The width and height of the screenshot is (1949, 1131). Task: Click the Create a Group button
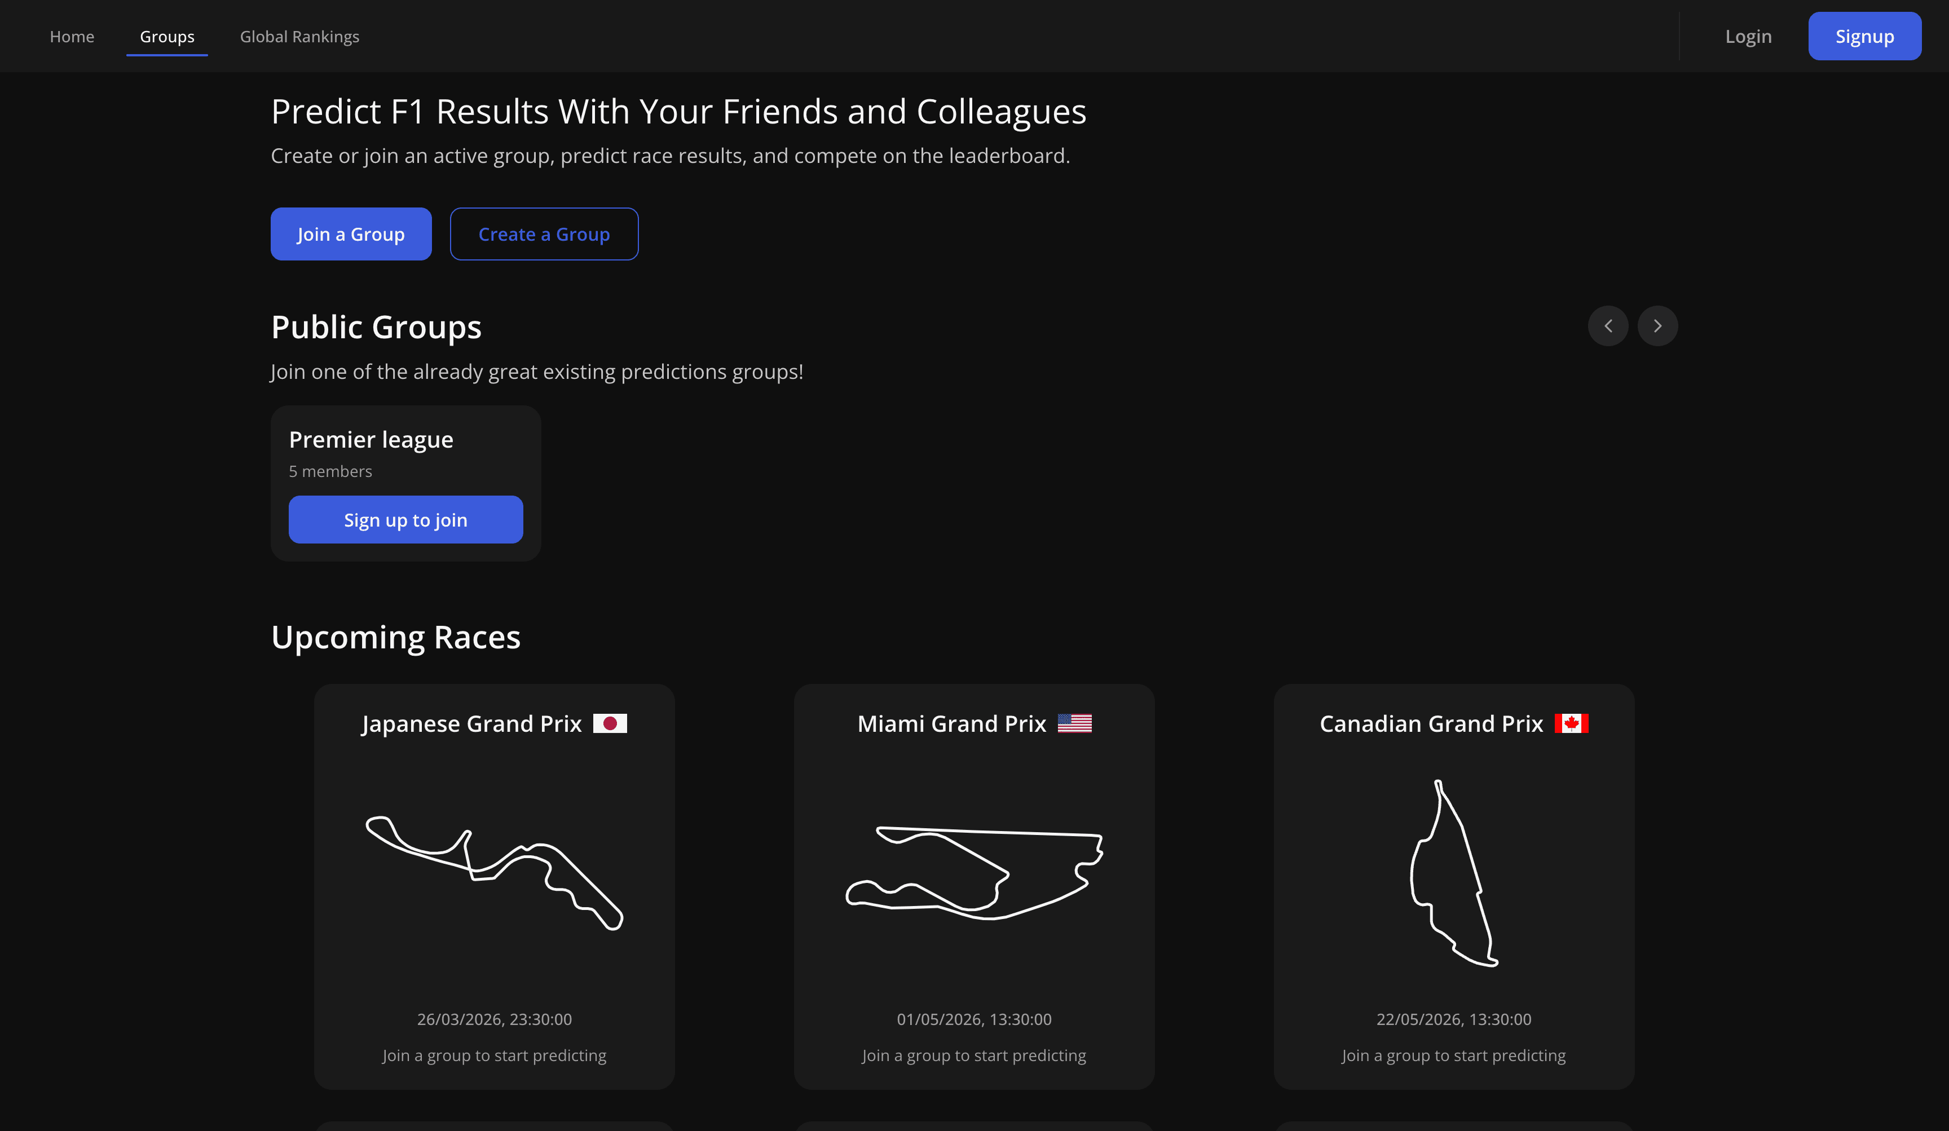coord(544,234)
